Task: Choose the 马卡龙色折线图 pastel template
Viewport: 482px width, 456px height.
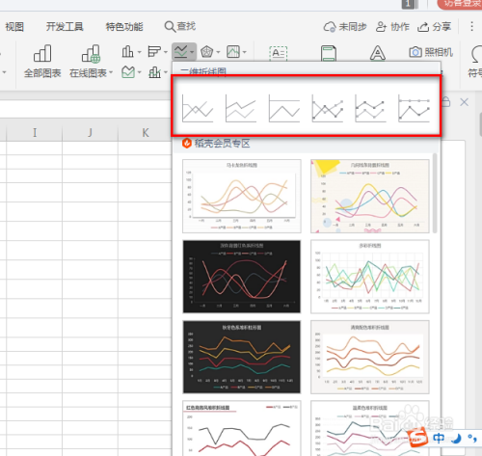Action: 242,196
